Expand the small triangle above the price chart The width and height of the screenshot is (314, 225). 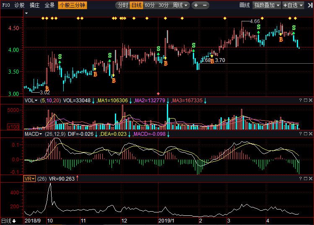point(26,13)
